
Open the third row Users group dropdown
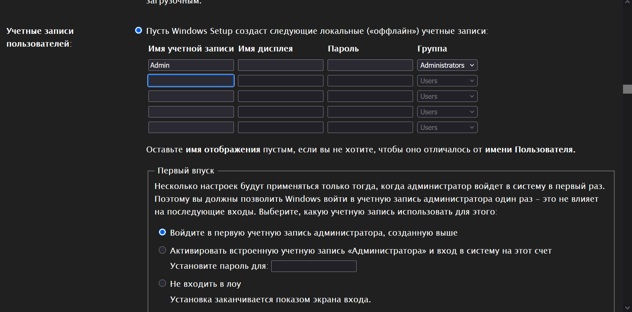pos(447,96)
